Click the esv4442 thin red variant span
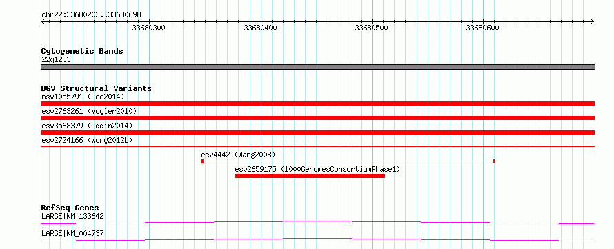 point(348,161)
